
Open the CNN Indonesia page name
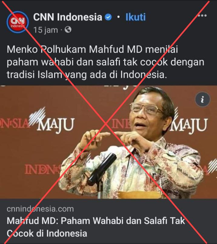tap(68, 17)
